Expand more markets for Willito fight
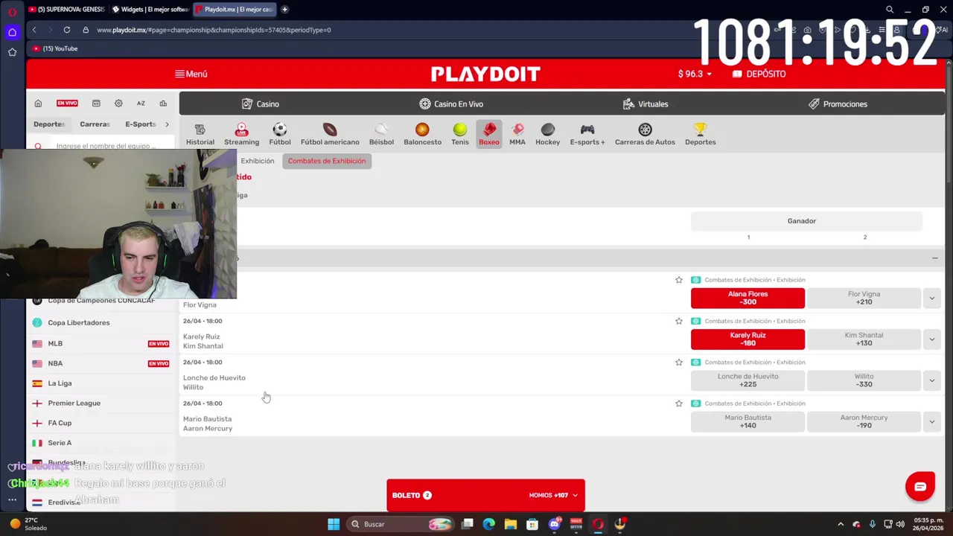953x536 pixels. 931,380
